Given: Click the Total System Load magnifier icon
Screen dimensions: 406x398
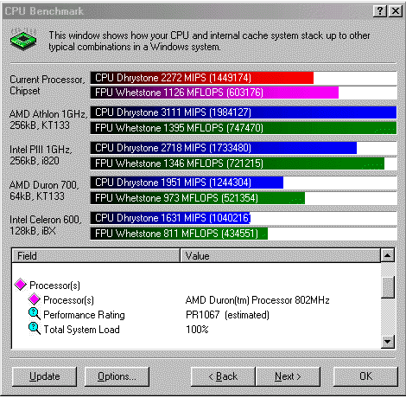Looking at the screenshot, I should [x=35, y=329].
